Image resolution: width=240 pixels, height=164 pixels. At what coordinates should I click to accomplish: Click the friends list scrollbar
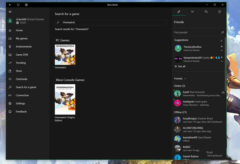pyautogui.click(x=225, y=64)
